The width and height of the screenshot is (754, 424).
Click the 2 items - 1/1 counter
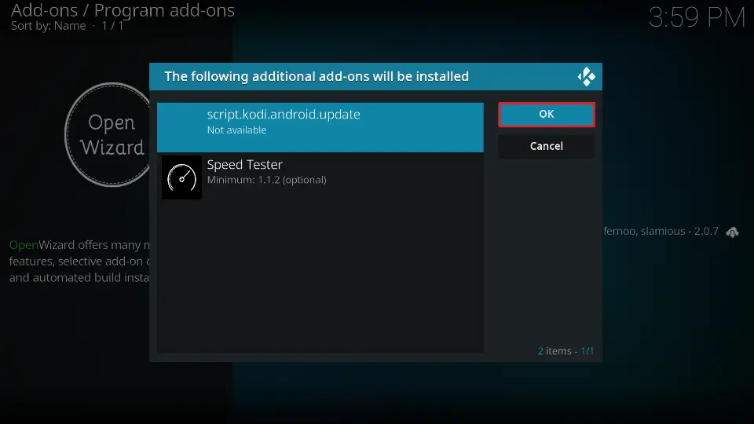(x=565, y=351)
